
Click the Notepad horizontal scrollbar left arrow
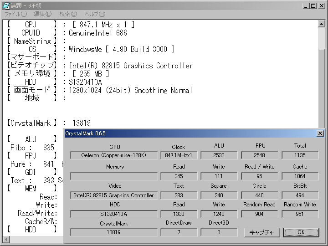tap(6, 239)
